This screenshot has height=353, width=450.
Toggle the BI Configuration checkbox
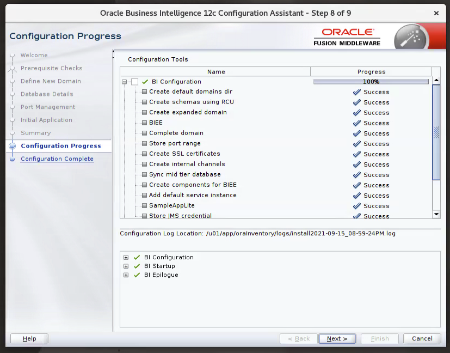[x=134, y=82]
